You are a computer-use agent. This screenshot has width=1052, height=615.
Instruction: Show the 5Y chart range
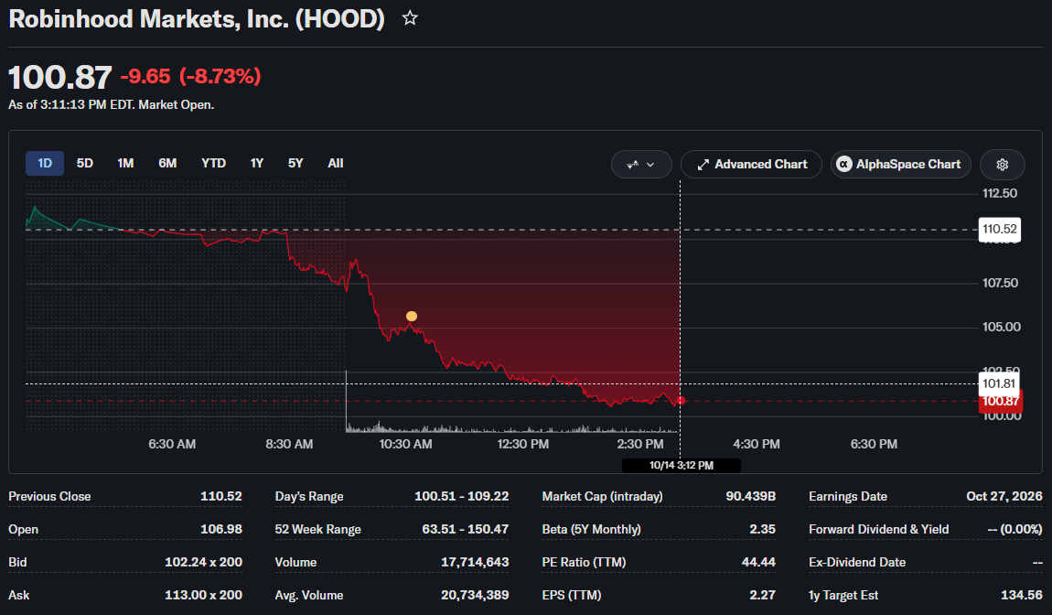pyautogui.click(x=295, y=163)
